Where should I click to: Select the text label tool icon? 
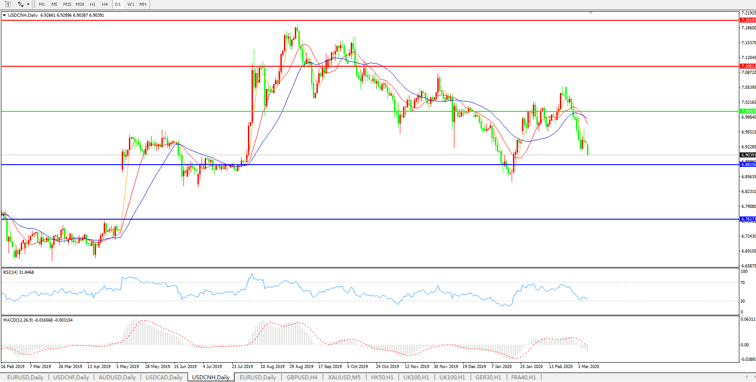(8, 4)
